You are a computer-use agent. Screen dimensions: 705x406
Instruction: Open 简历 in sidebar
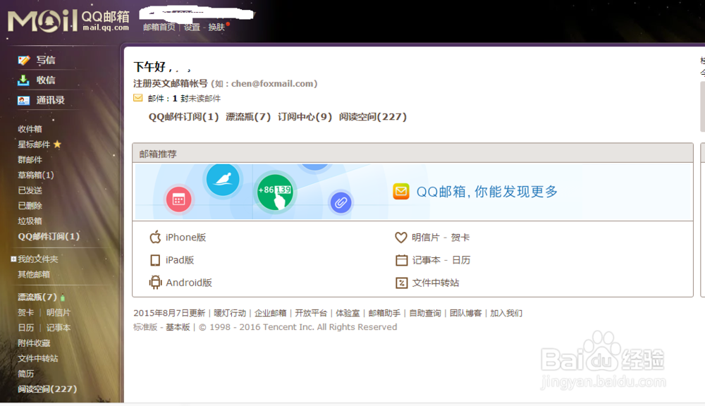tap(25, 374)
